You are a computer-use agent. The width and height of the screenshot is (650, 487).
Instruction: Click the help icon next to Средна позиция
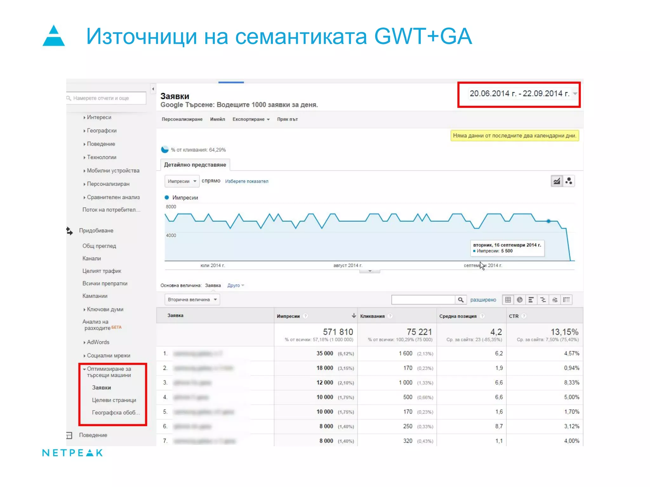click(482, 316)
